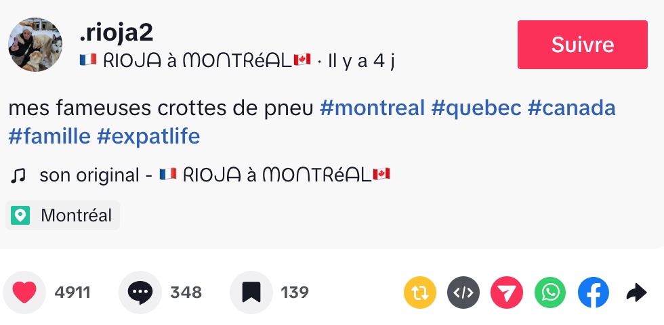Share video on Facebook

point(594,292)
